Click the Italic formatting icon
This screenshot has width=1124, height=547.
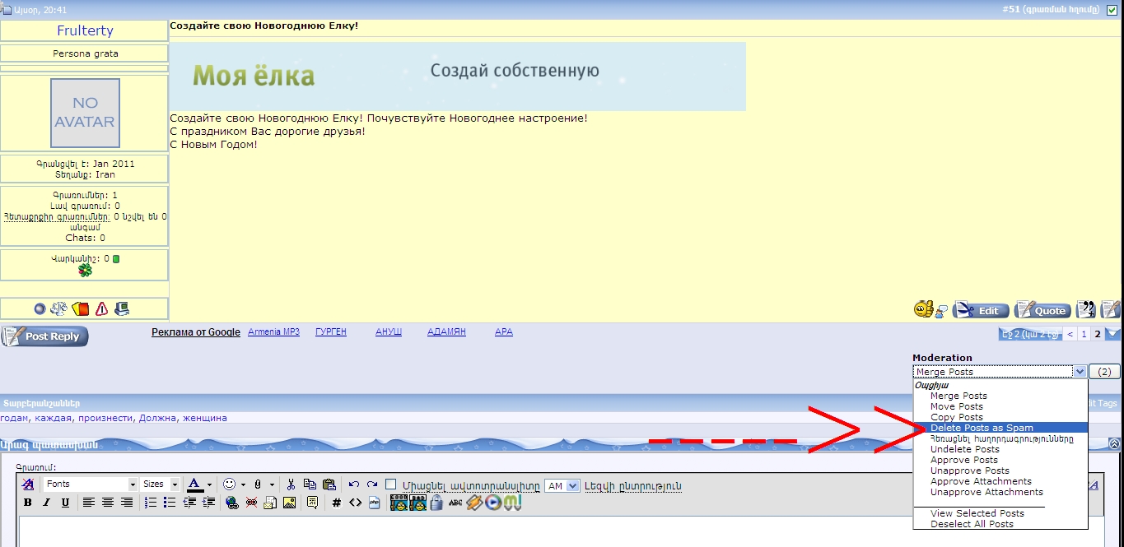pyautogui.click(x=46, y=503)
